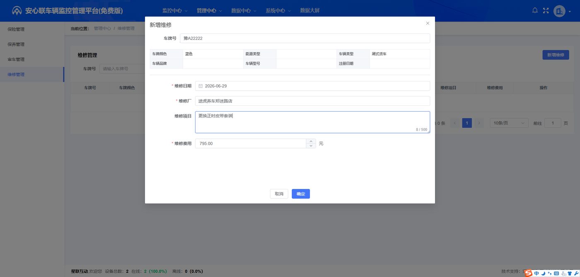Select 审车管理 in the sidebar
The height and width of the screenshot is (277, 580).
coord(32,60)
